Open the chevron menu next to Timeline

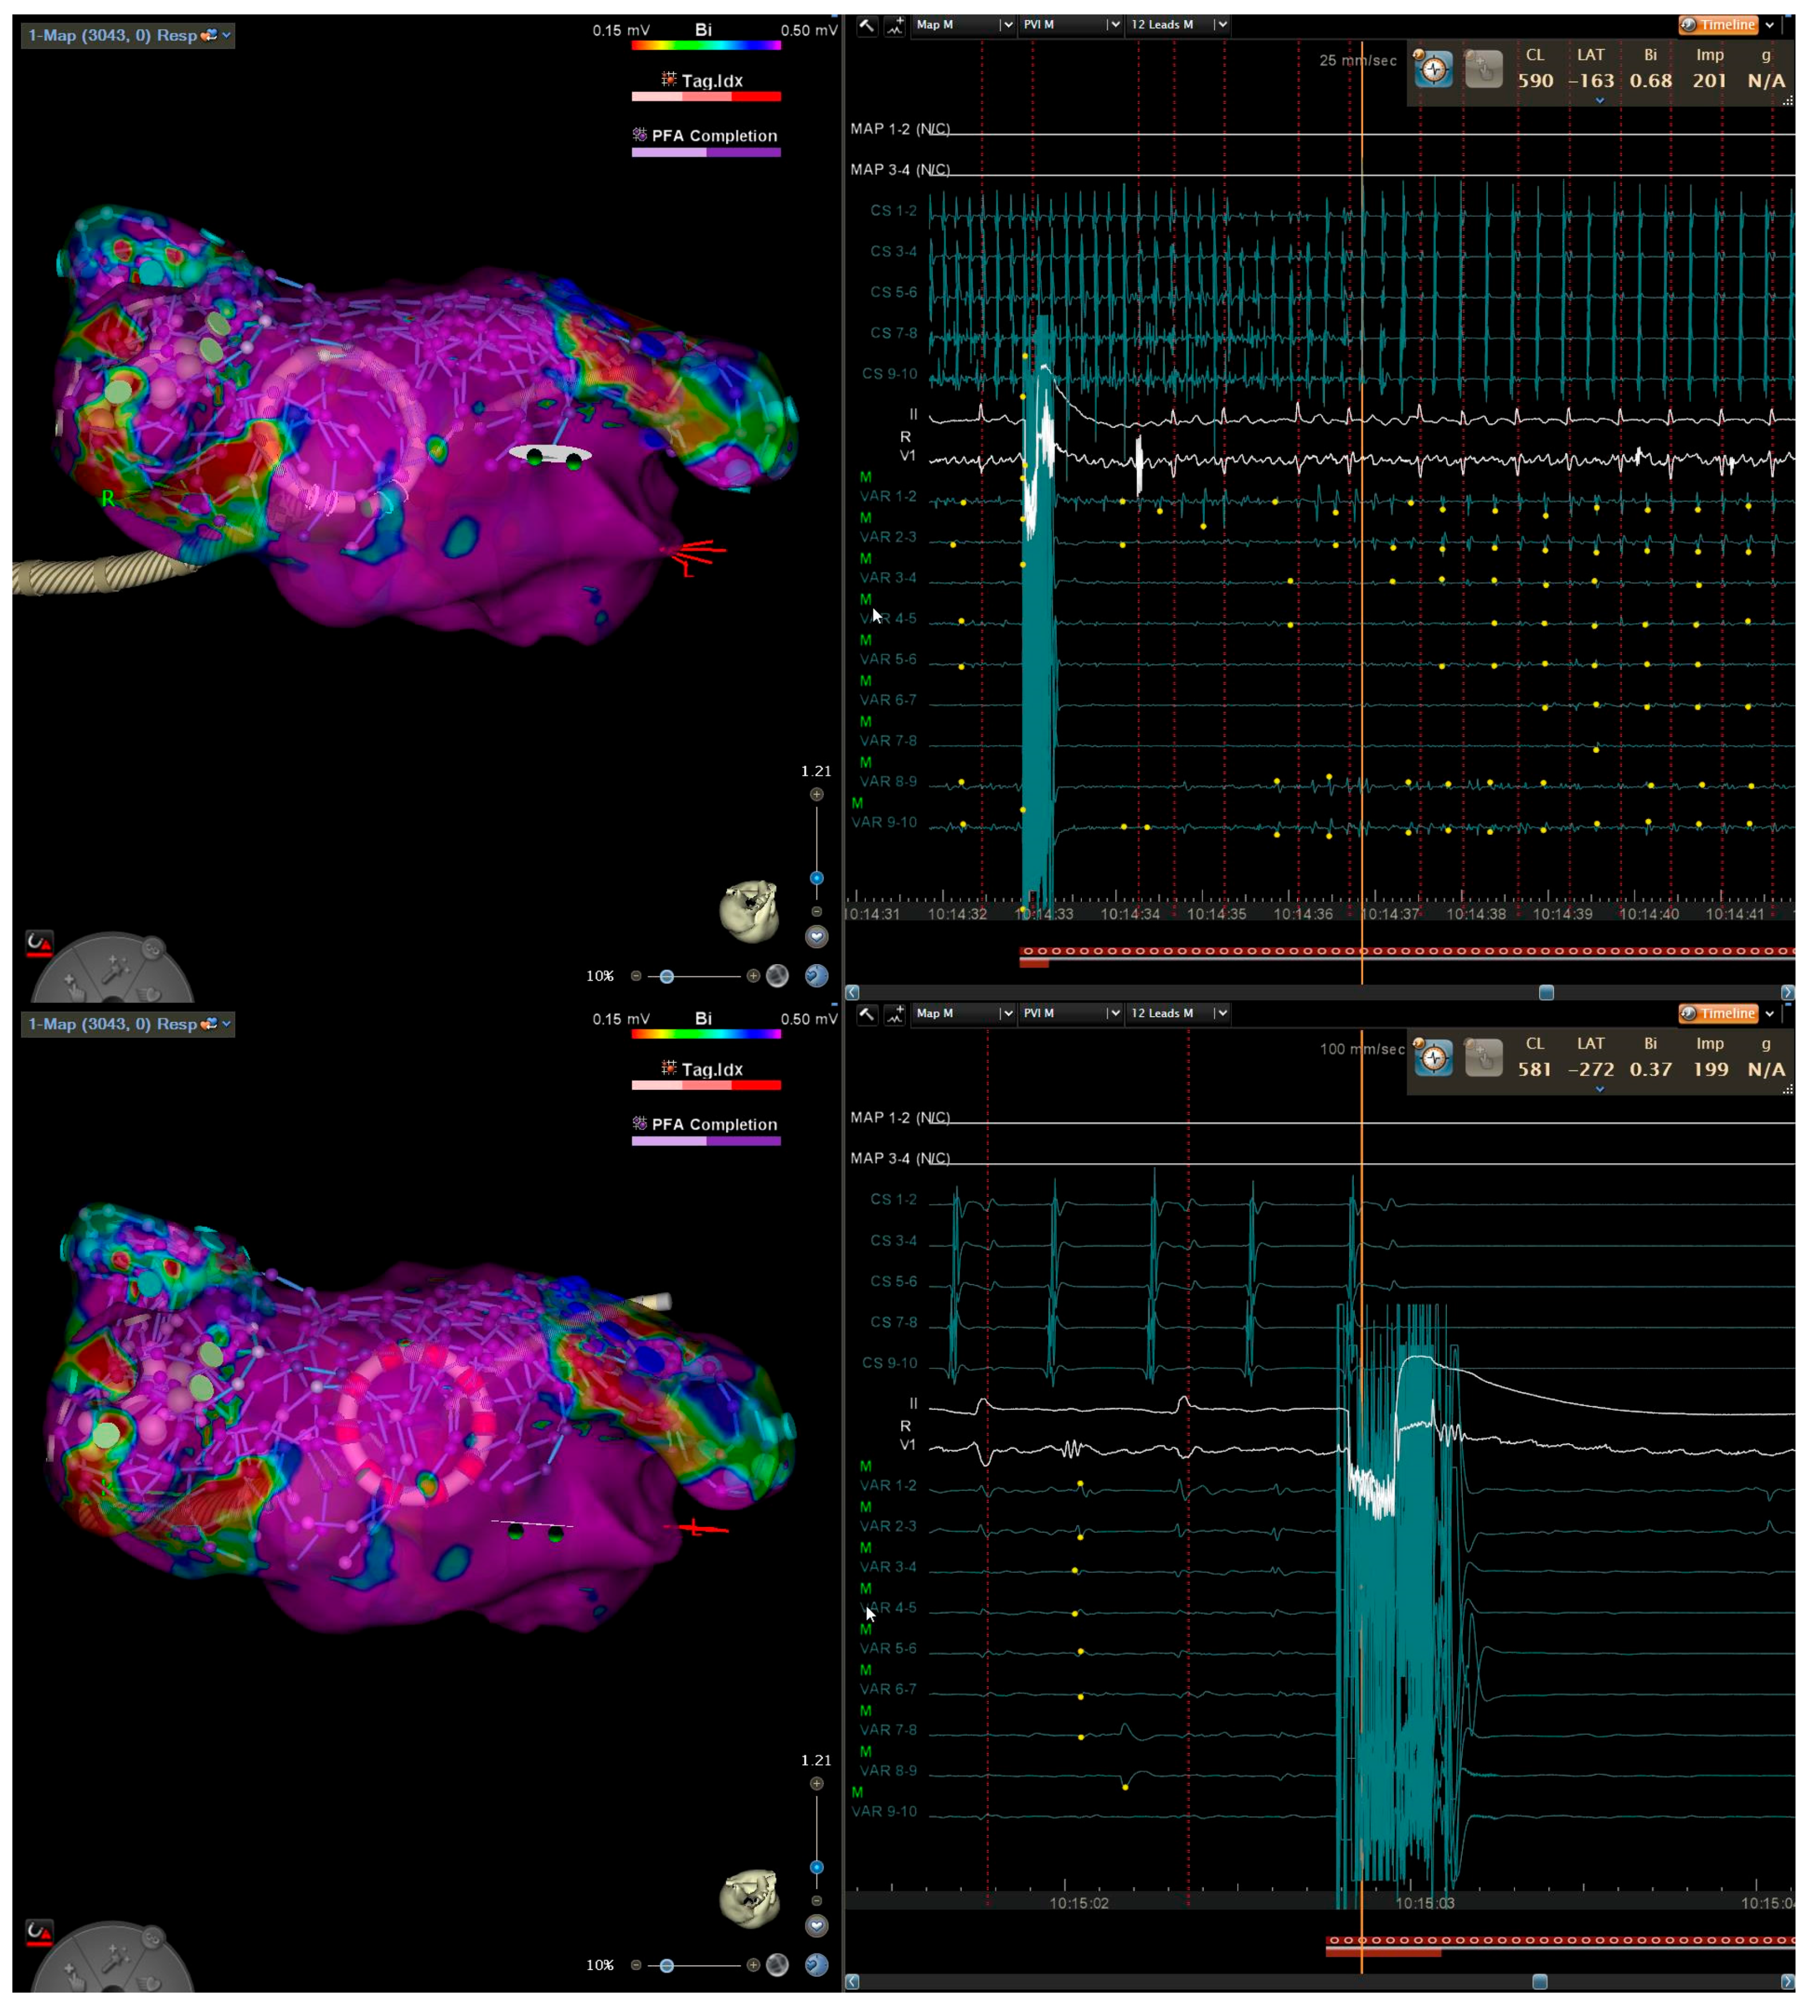click(1771, 25)
